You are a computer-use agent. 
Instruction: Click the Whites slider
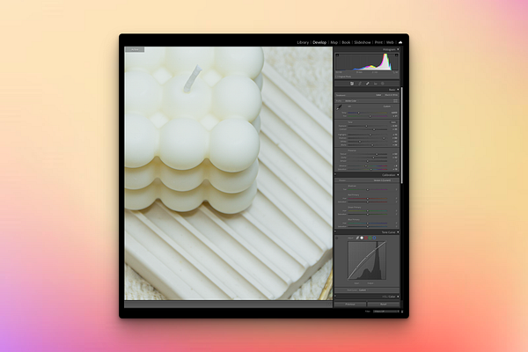[x=367, y=142]
